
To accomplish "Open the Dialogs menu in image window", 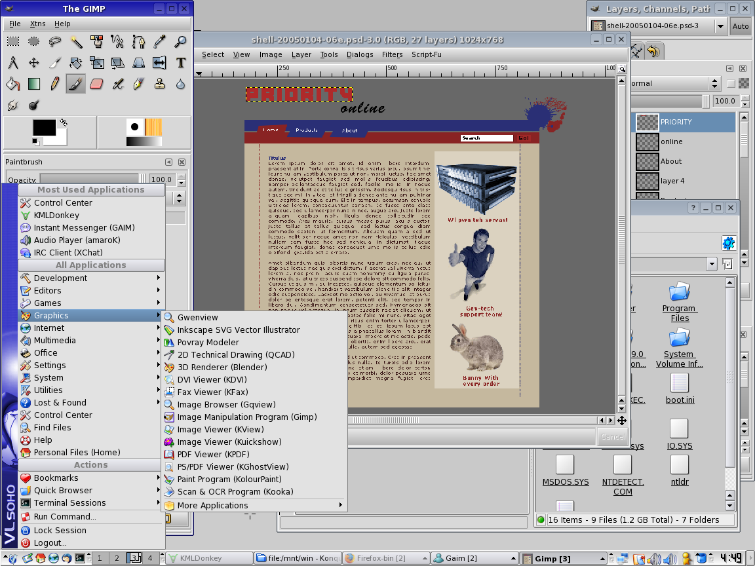I will (360, 54).
